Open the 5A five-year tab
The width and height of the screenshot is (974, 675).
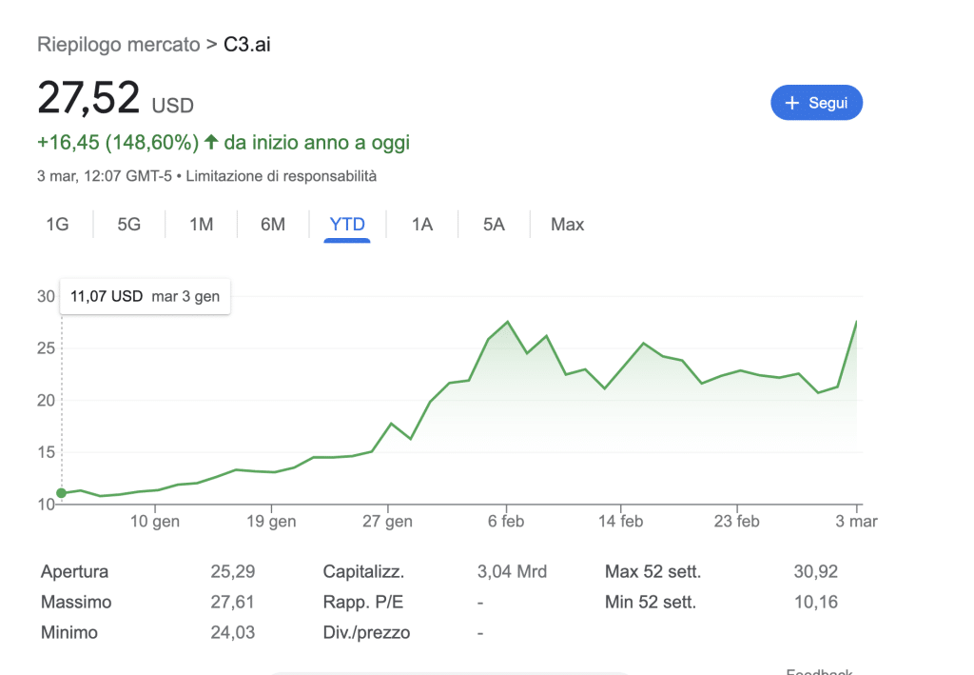click(494, 225)
